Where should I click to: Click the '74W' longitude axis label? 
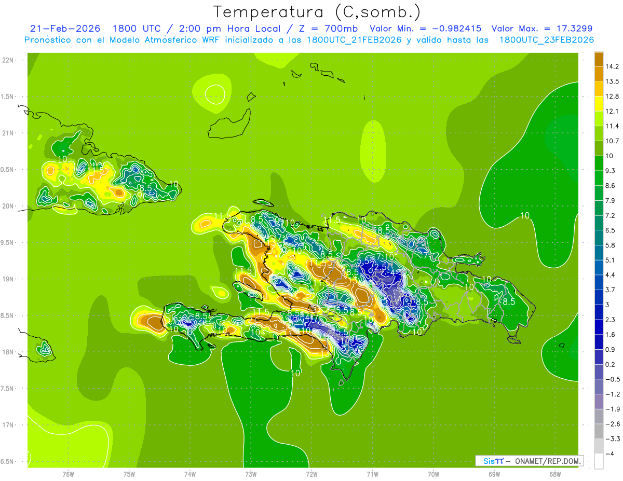click(190, 474)
